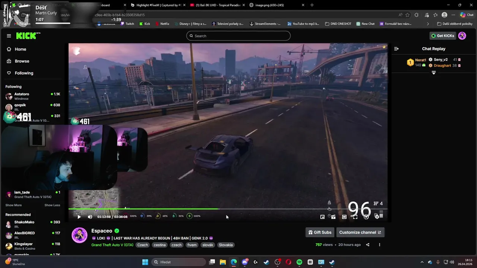The height and width of the screenshot is (268, 477).
Task: Open iam_tade's channel from Following
Action: pos(33,194)
